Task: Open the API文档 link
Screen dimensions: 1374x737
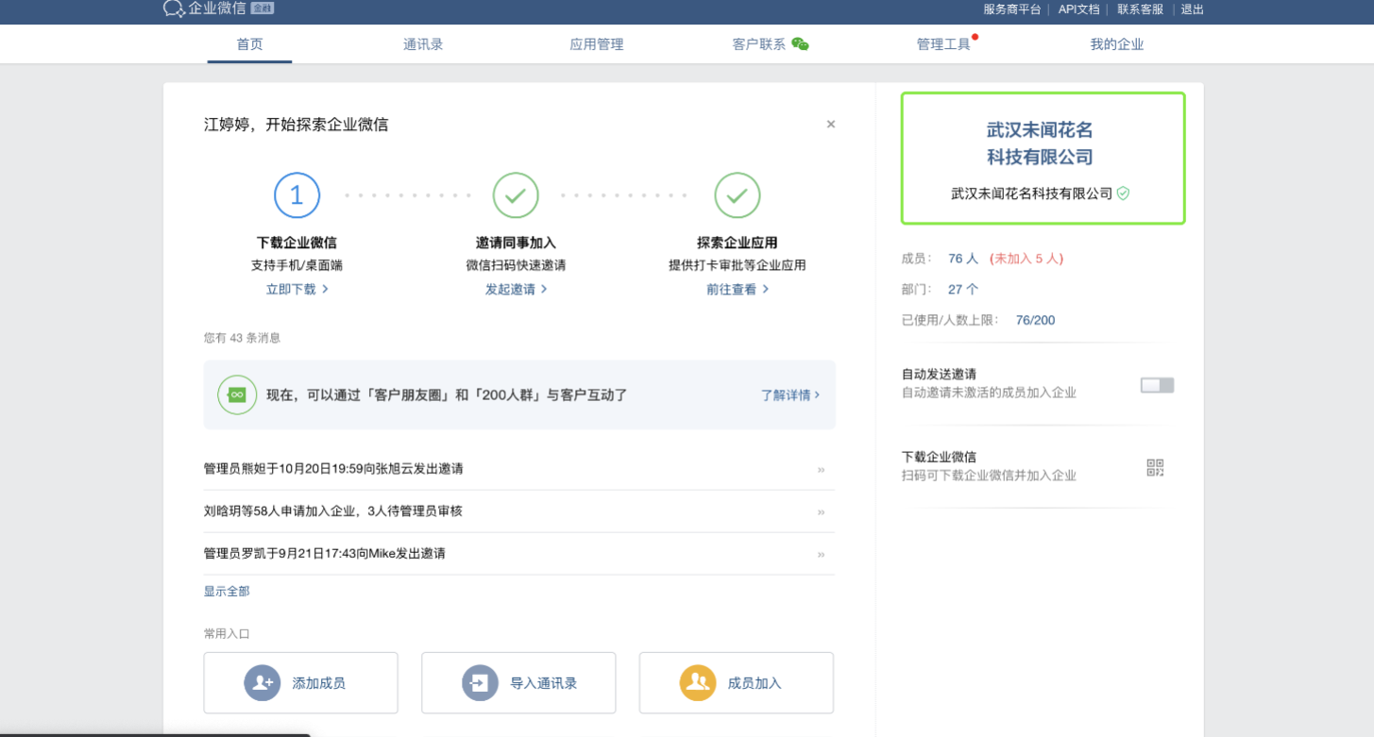Action: pos(1078,8)
